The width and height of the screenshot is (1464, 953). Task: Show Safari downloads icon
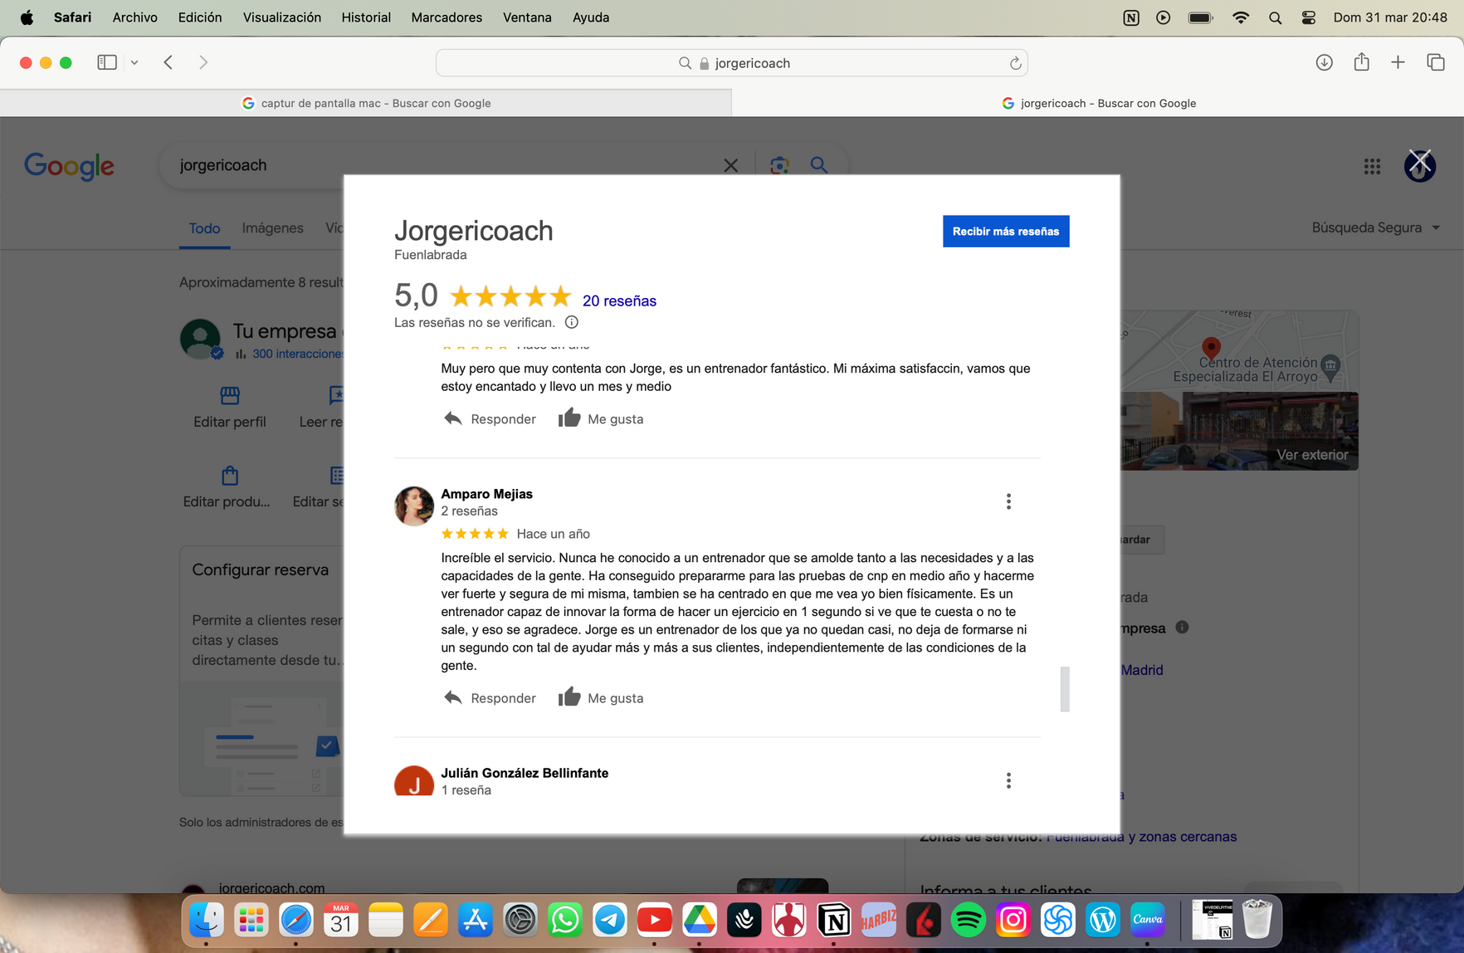click(1324, 62)
